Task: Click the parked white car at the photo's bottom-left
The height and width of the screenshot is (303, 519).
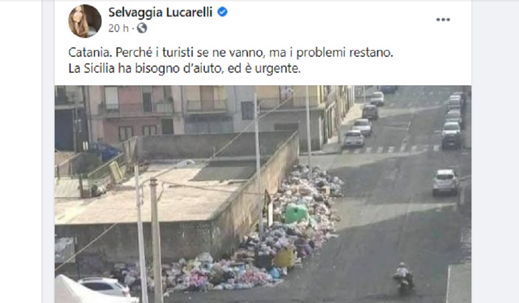Action: click(x=104, y=286)
